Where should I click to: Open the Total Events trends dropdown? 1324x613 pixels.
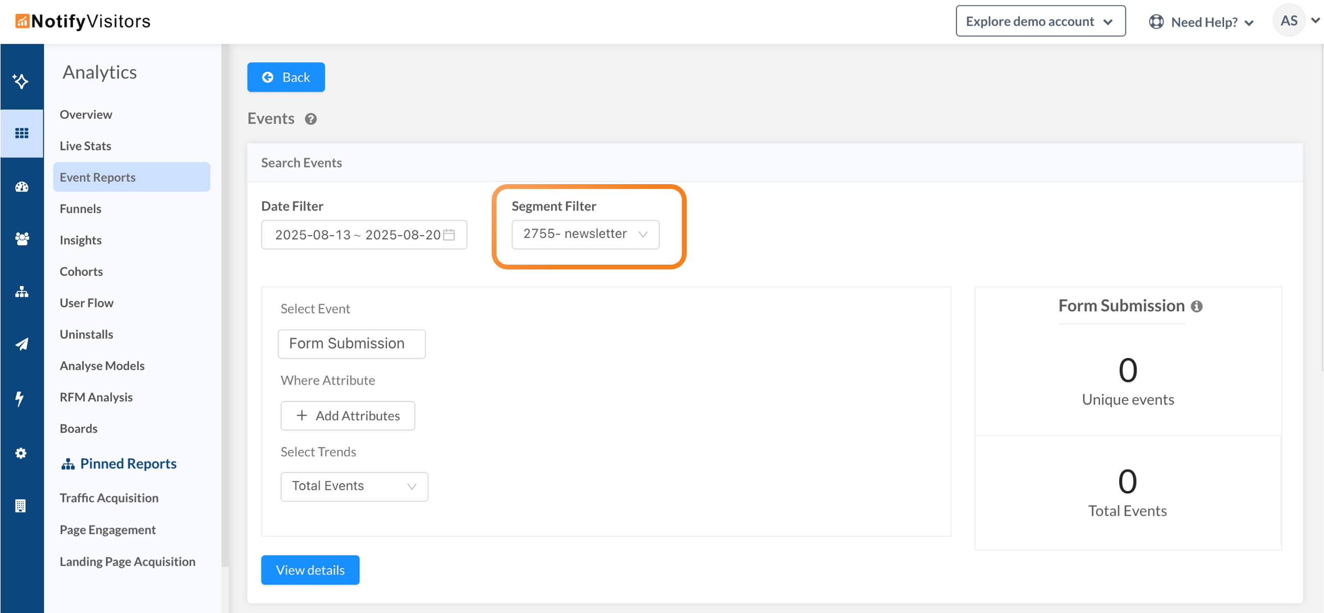pos(354,486)
